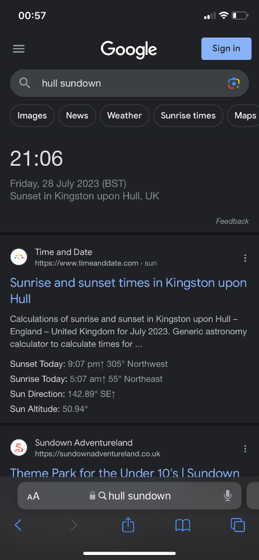Viewport: 259px width, 560px height.
Task: Tap the search magnifier icon
Action: (x=25, y=83)
